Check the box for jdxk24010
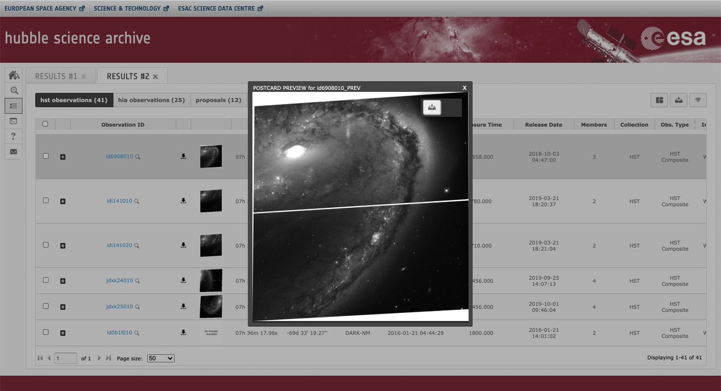The width and height of the screenshot is (721, 391). [x=46, y=280]
